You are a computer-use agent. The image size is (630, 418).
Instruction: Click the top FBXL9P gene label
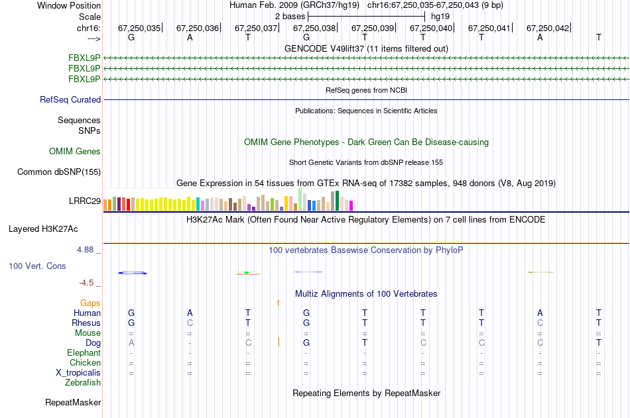(x=84, y=58)
